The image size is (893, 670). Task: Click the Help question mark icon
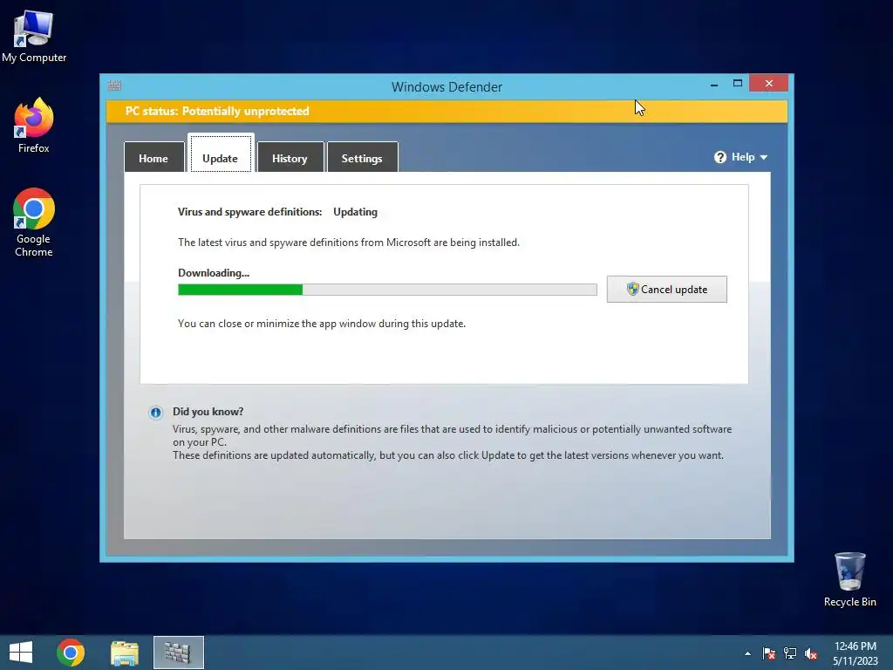pyautogui.click(x=719, y=157)
